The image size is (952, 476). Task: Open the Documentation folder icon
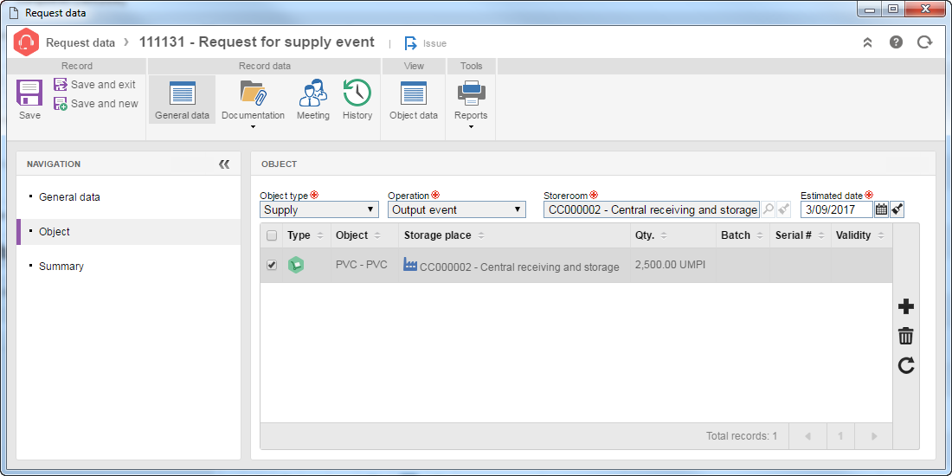click(254, 93)
